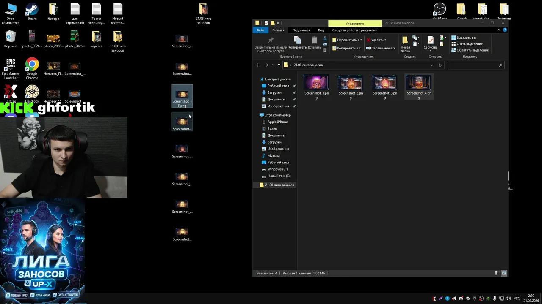Open Windows (C:) drive in navigation pane
542x304 pixels.
coord(275,169)
